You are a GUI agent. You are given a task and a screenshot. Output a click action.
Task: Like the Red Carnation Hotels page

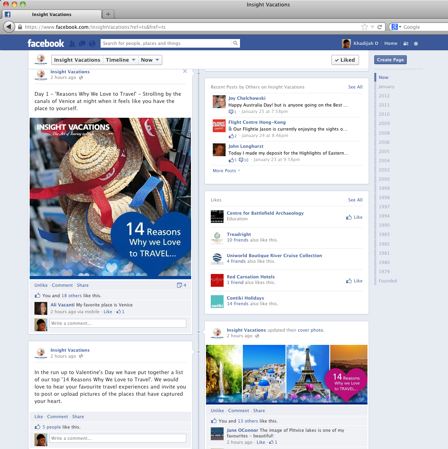(x=355, y=281)
